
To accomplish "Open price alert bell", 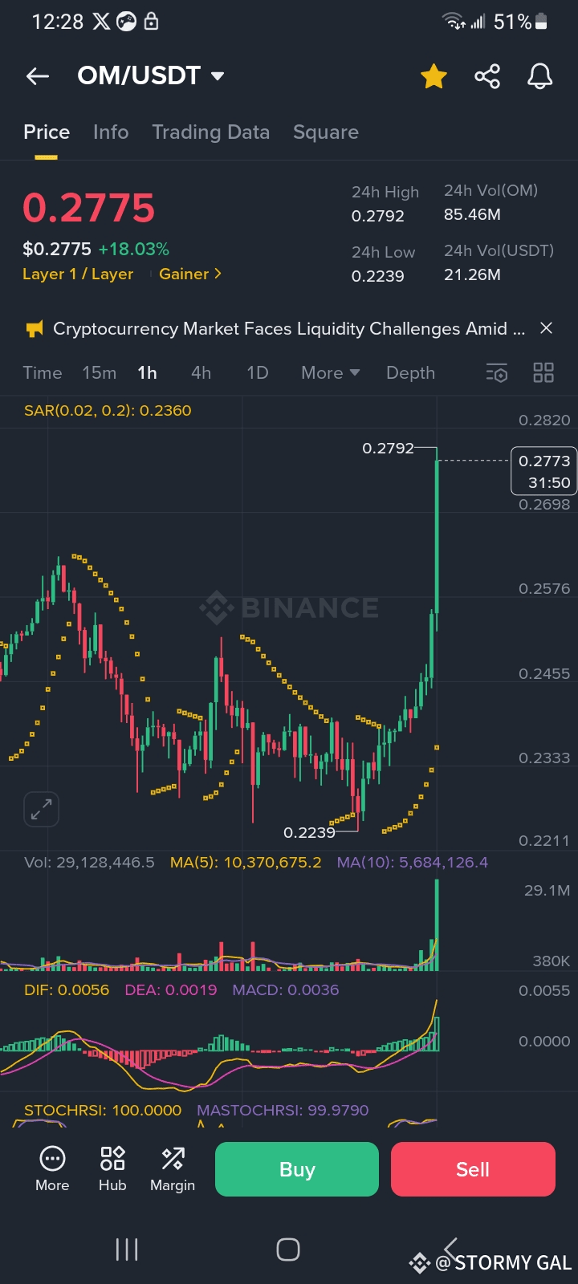I will (x=539, y=76).
